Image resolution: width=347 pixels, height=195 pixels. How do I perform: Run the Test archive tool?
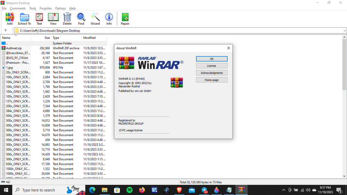[x=40, y=19]
